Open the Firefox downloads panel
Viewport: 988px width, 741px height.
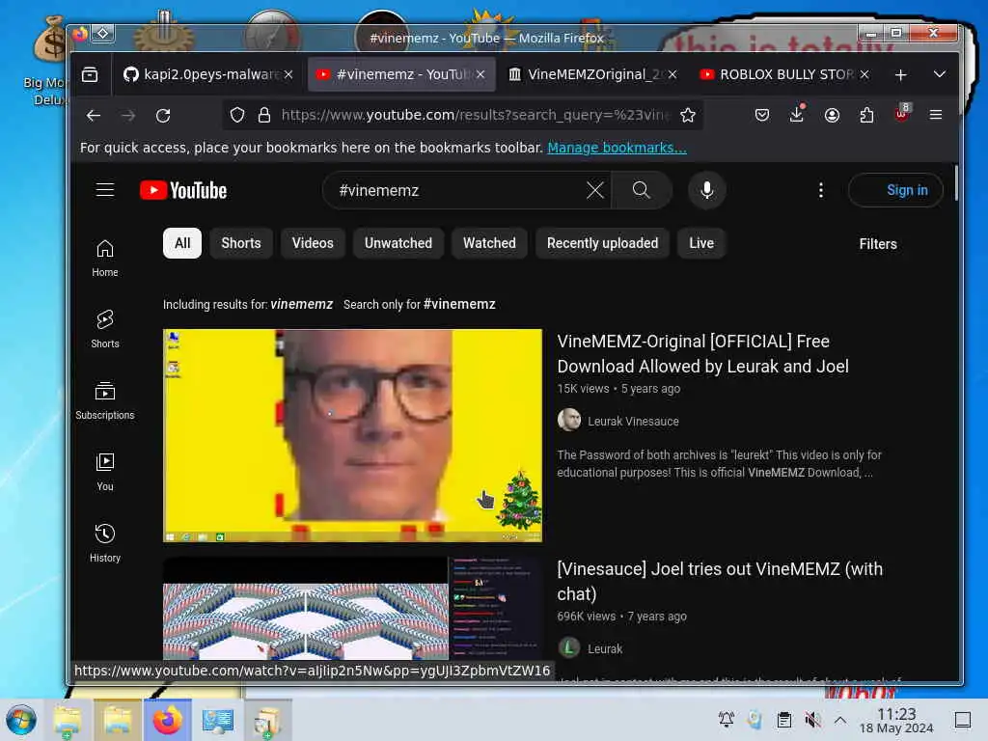pyautogui.click(x=797, y=114)
